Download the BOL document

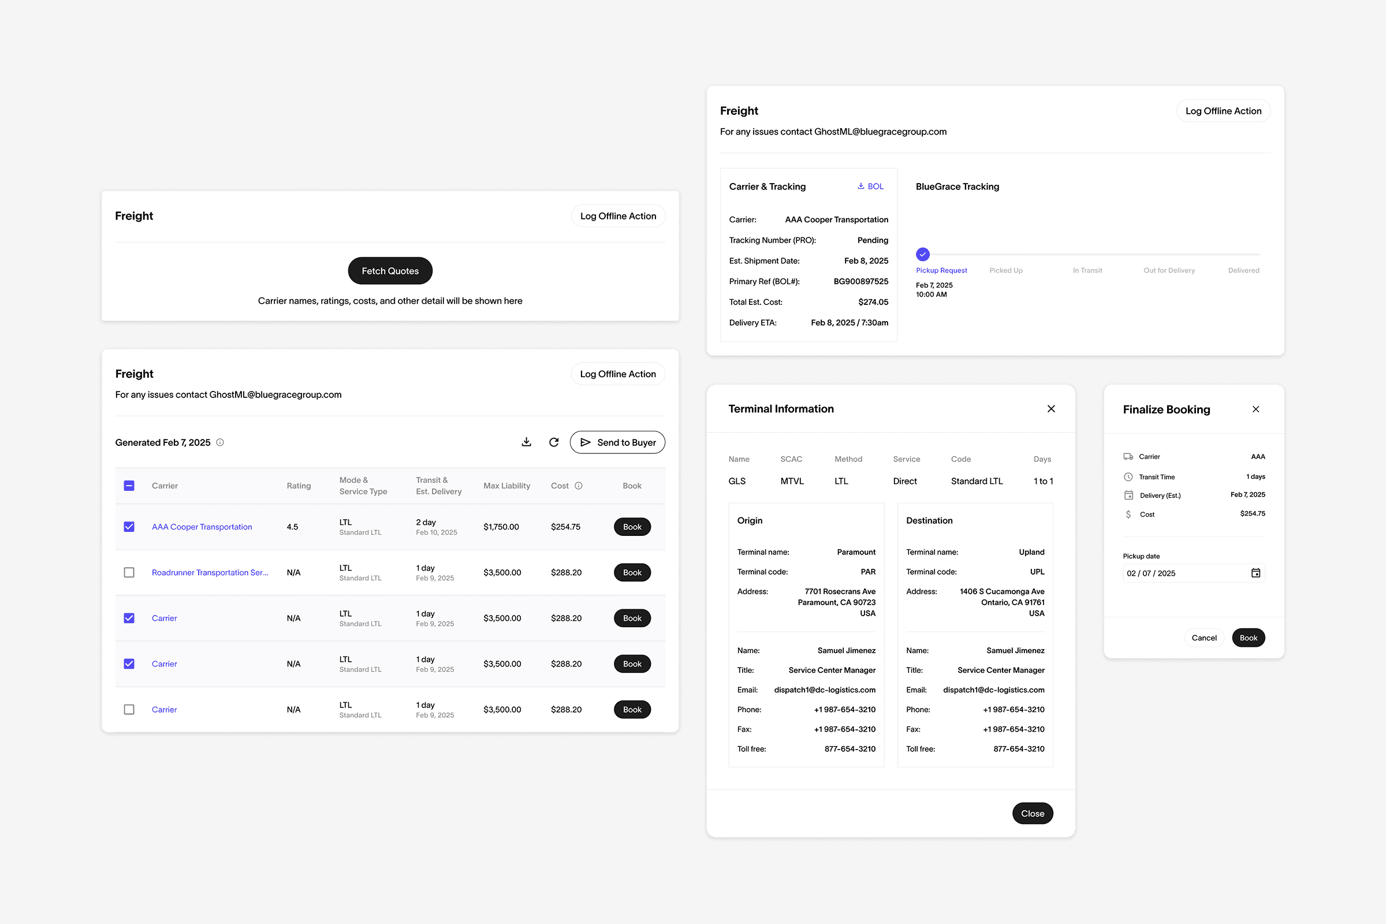[x=870, y=186]
